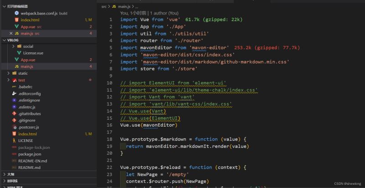Click '61.7k (gzipped: 22k)' import cost text
This screenshot has height=188, width=365.
pyautogui.click(x=214, y=20)
